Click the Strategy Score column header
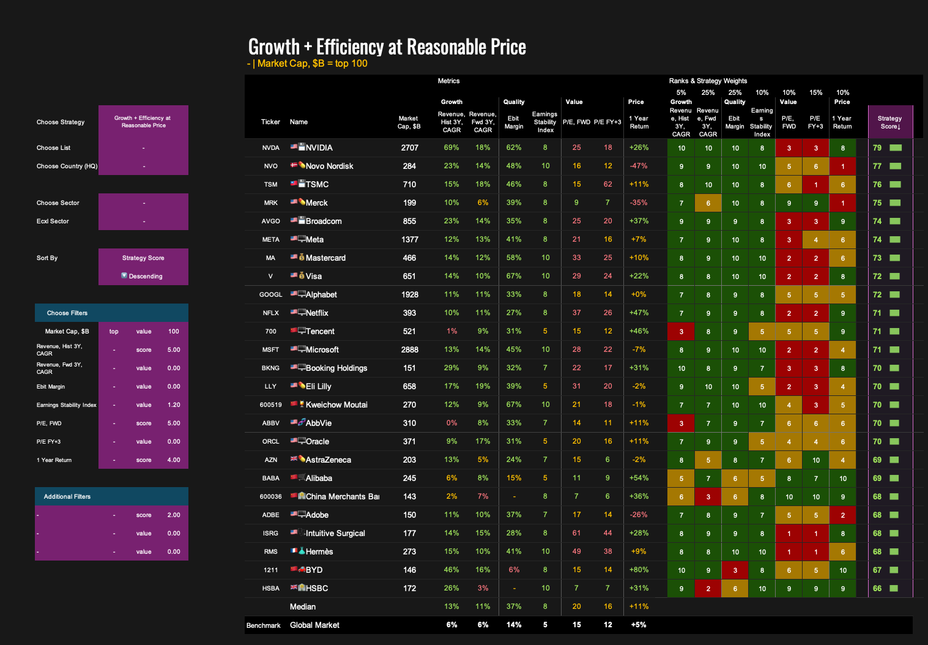The height and width of the screenshot is (645, 928). pyautogui.click(x=890, y=122)
